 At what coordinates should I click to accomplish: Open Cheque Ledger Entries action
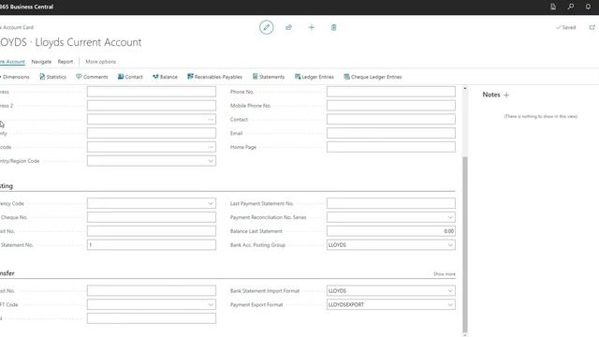(373, 77)
